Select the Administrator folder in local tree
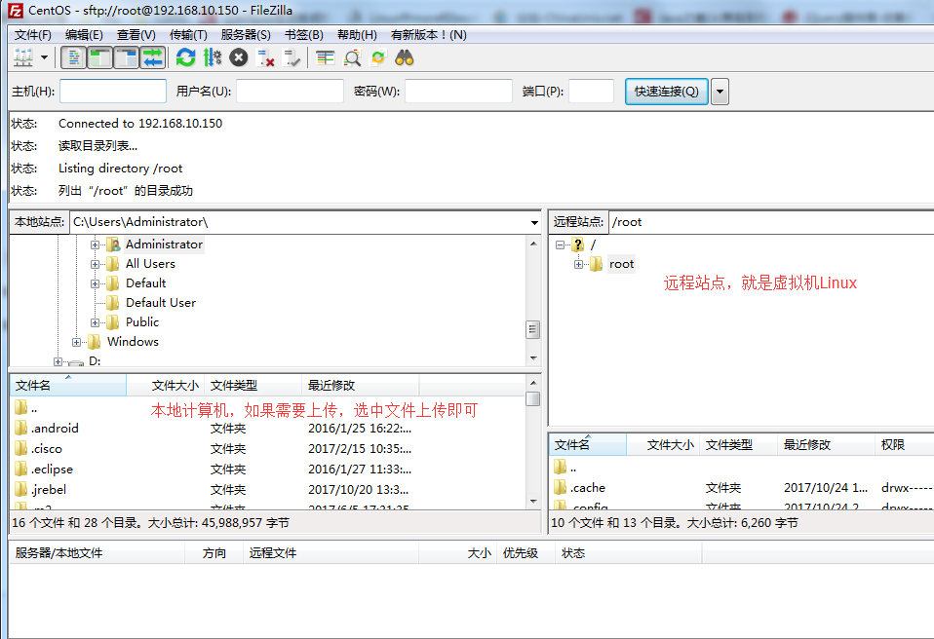 165,244
